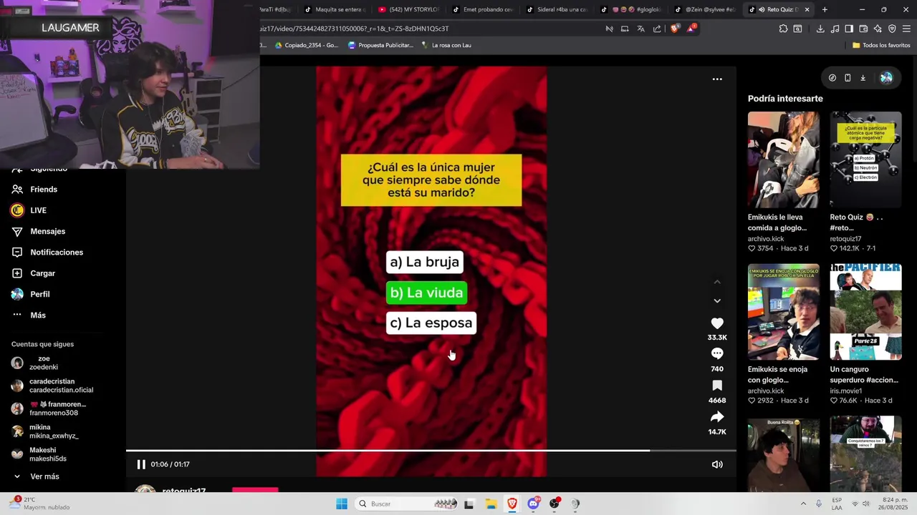Open the browser extensions puzzle icon
Image resolution: width=917 pixels, height=515 pixels.
pyautogui.click(x=783, y=29)
